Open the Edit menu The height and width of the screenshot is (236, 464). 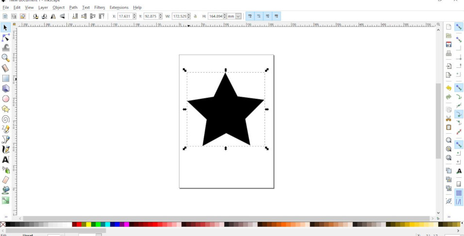[x=17, y=7]
